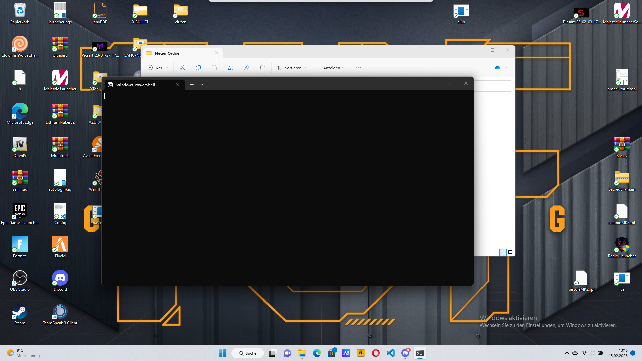This screenshot has width=642, height=361.
Task: Click the Neu button in Explorer
Action: coord(158,68)
